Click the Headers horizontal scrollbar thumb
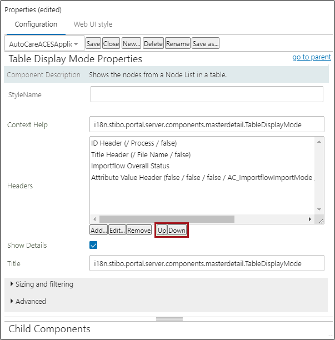Viewport: 335px width, 340px height. [167, 219]
